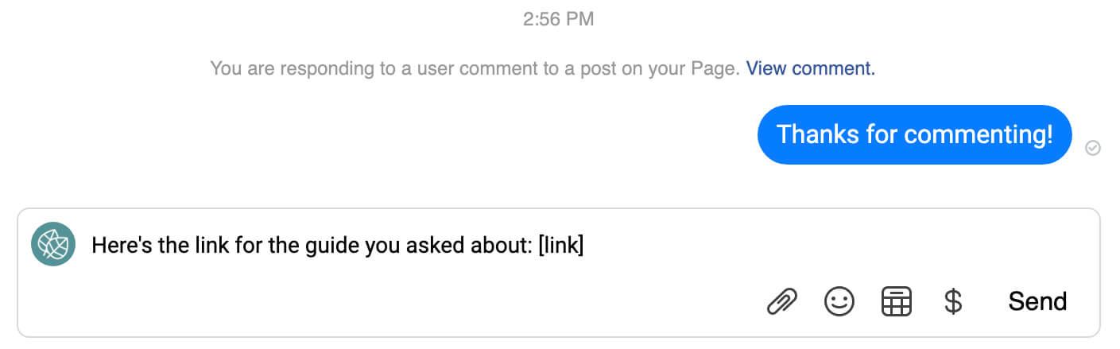Click the 2:56 PM timestamp
Viewport: 1120px width, 349px height.
[x=558, y=19]
